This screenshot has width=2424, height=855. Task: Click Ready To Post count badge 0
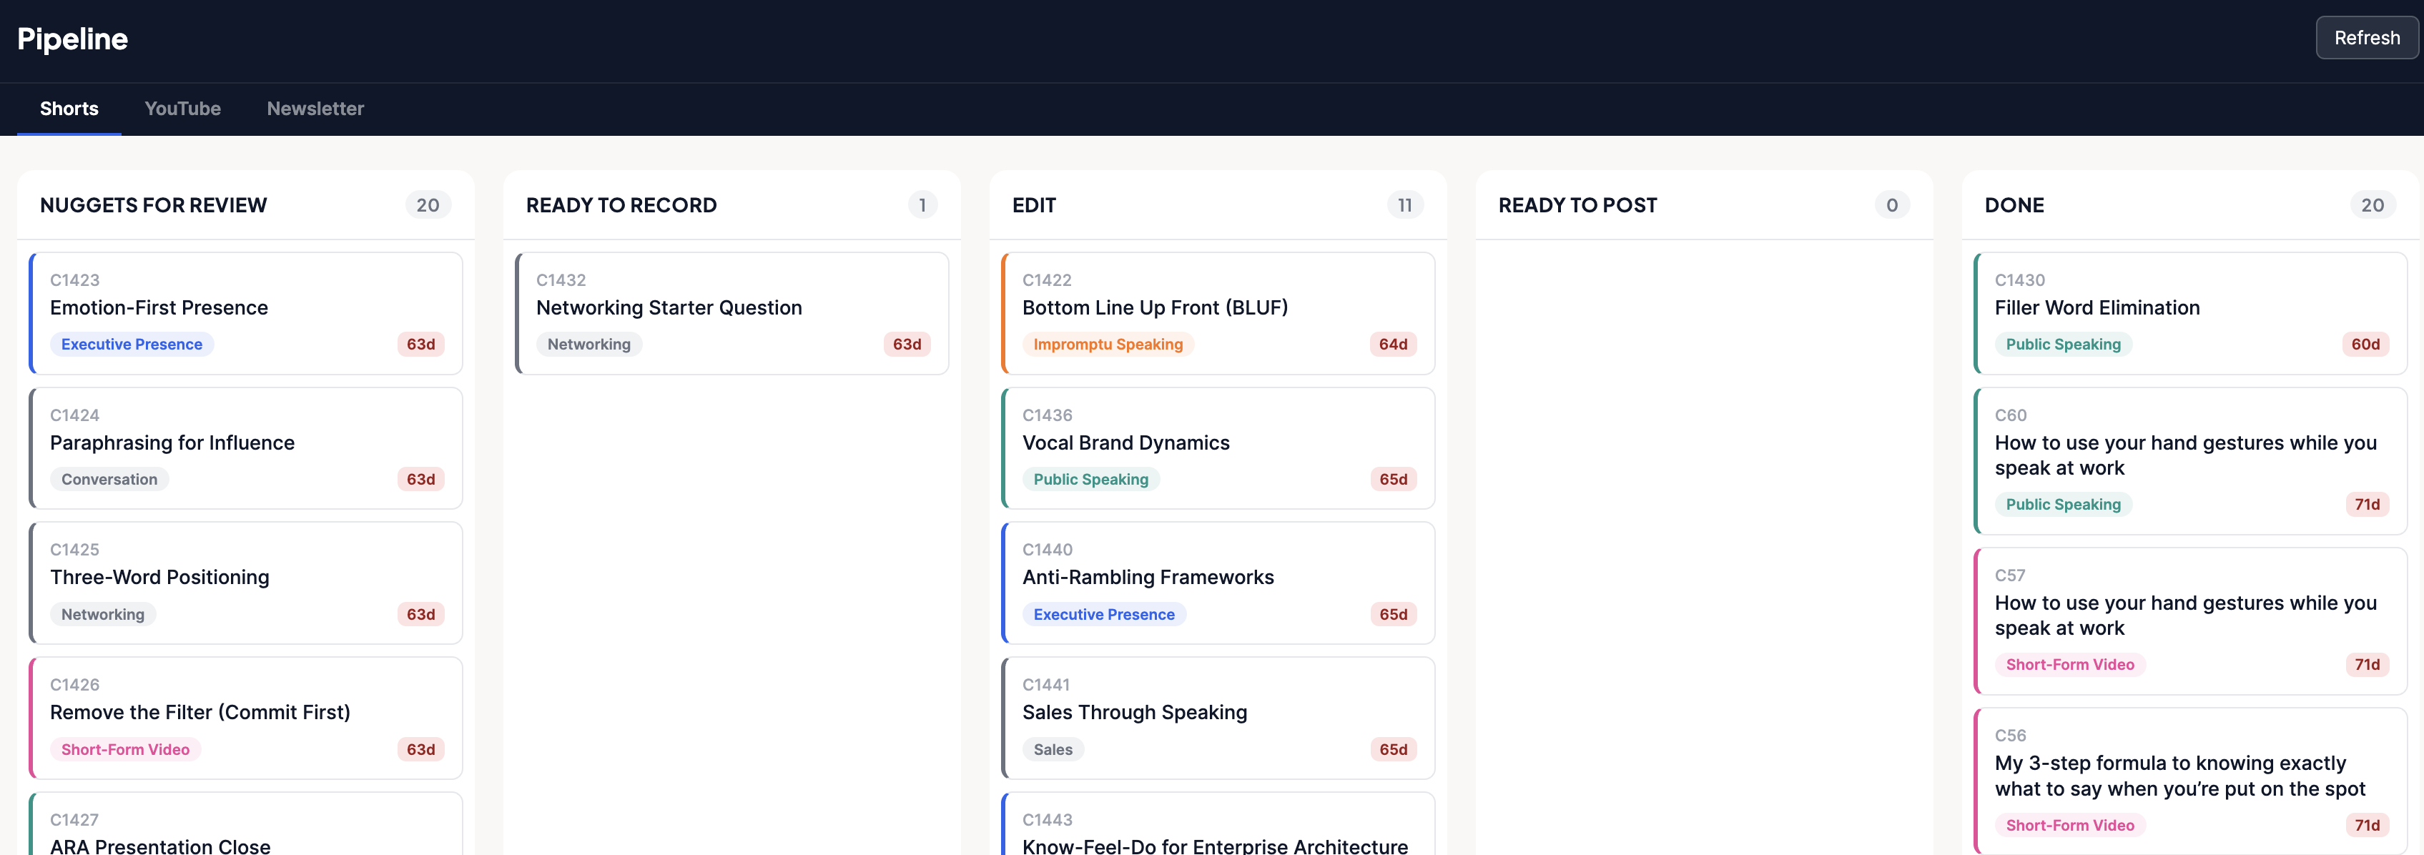(1891, 205)
